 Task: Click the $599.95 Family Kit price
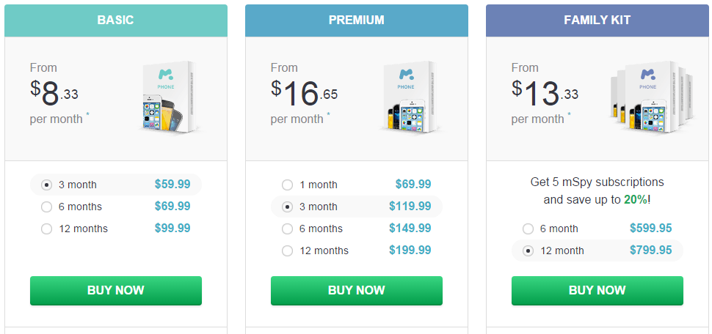pyautogui.click(x=650, y=229)
